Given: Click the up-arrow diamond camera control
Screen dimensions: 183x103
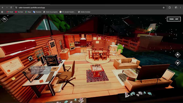Looking at the screenshot, I should click(178, 55).
